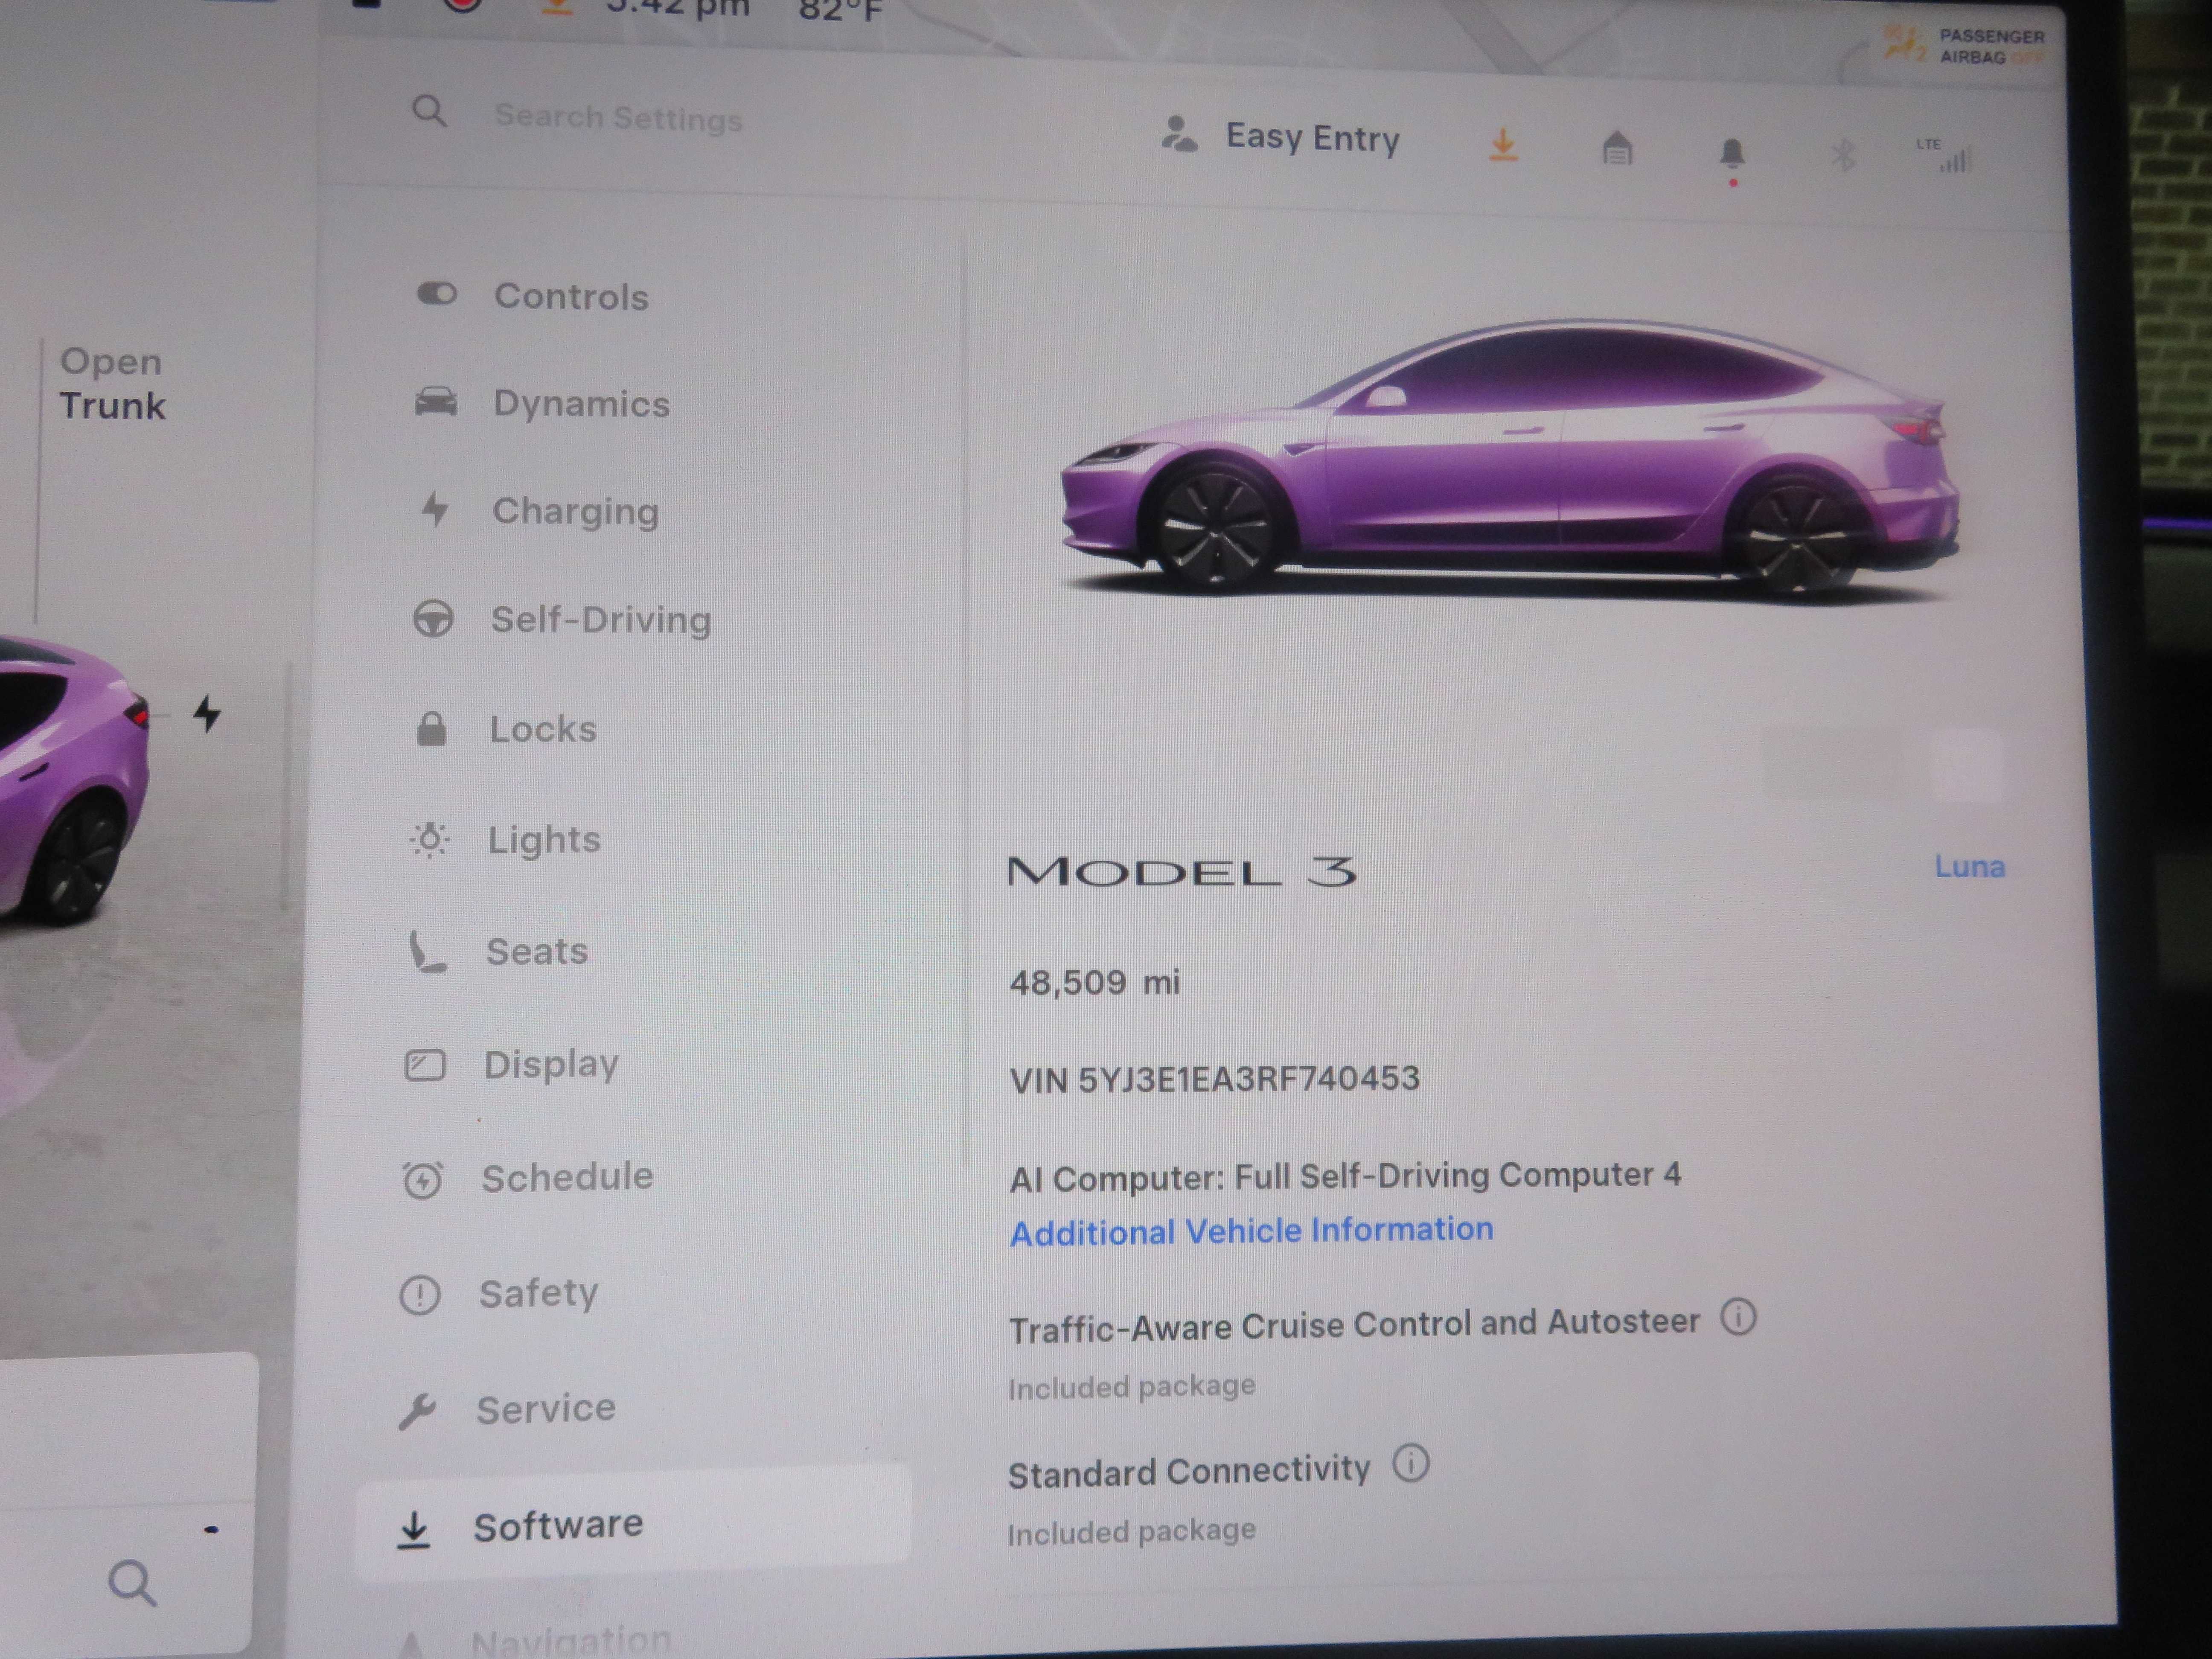
Task: Tap the LTE signal strength icon
Action: (x=1945, y=154)
